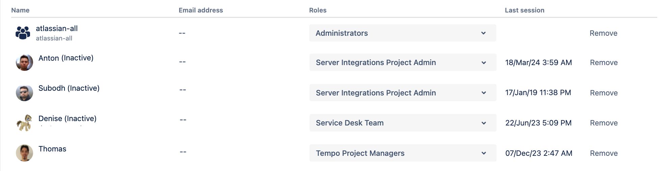Open the Tempo Project Managers dropdown
Viewport: 665px width, 171px height.
pos(402,153)
